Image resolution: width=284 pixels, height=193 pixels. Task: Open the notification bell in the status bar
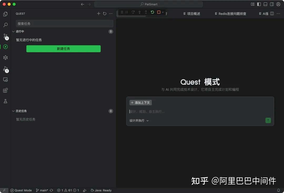(278, 190)
